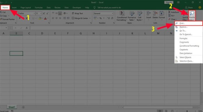Toggle Wrap Text
Viewport: 203px width, 112px height.
(x=77, y=13)
